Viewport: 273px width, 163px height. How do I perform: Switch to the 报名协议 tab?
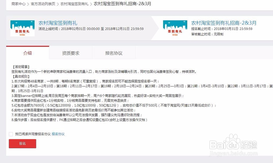(114, 53)
